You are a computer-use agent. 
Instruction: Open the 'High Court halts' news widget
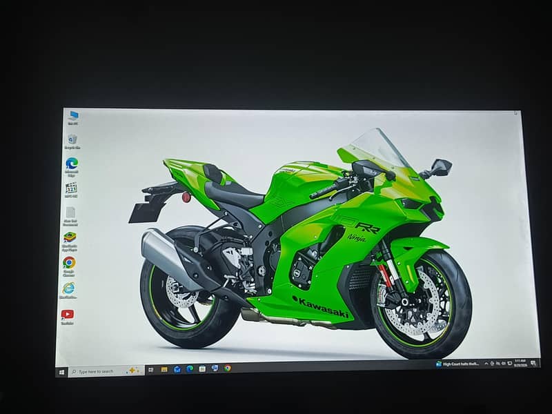[x=457, y=364]
